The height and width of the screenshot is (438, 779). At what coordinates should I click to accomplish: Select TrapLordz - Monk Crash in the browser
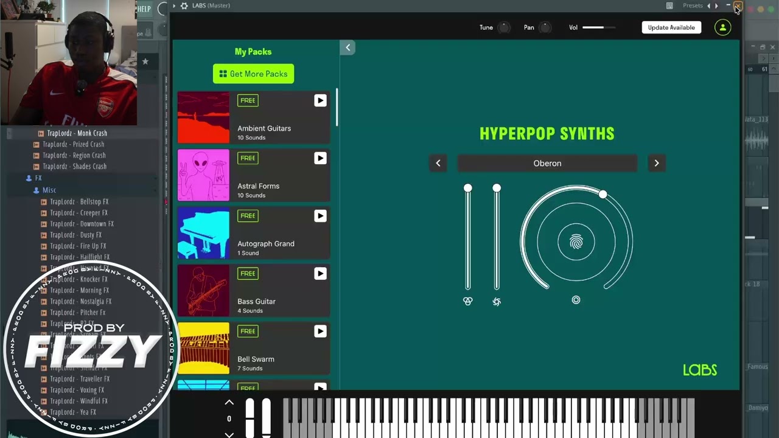point(77,133)
